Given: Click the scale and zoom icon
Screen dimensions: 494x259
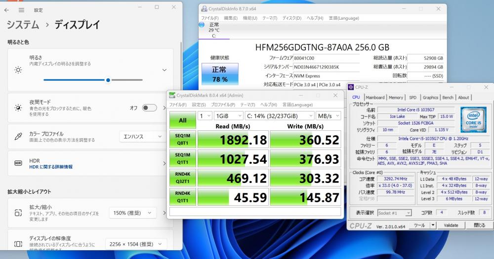Looking at the screenshot, I should pyautogui.click(x=18, y=213).
